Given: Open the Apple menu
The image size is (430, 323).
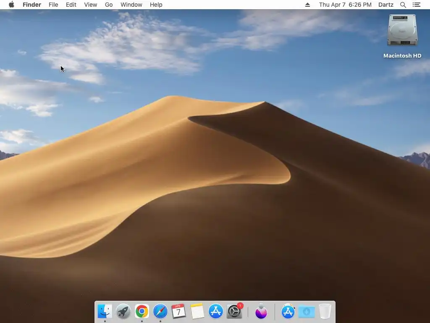Looking at the screenshot, I should pyautogui.click(x=11, y=4).
